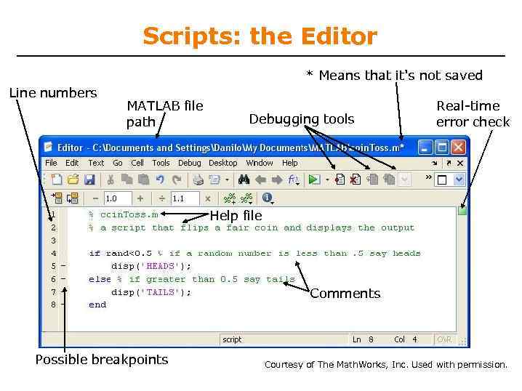Copy selection using the copy icon
The width and height of the screenshot is (522, 391).
(x=127, y=180)
